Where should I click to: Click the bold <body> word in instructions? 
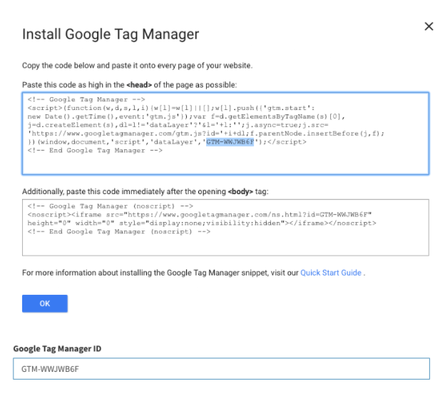[240, 192]
